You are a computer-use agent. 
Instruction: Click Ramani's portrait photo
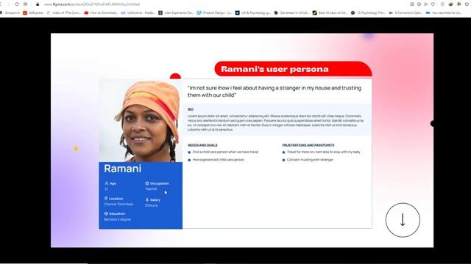(141, 120)
